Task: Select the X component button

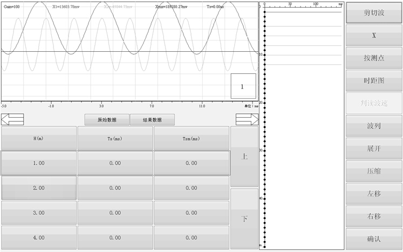Action: point(373,36)
